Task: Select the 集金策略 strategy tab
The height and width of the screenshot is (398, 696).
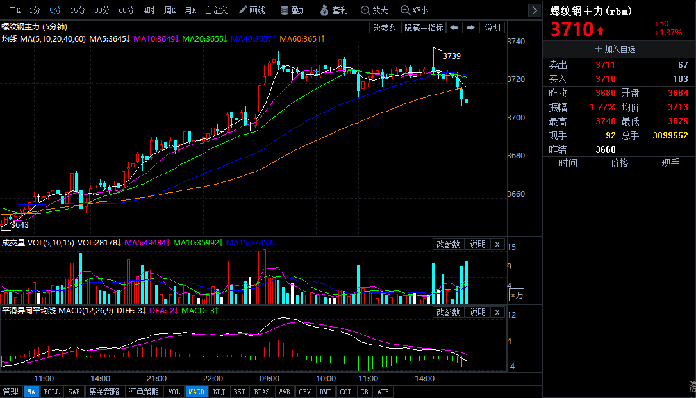Action: tap(104, 392)
